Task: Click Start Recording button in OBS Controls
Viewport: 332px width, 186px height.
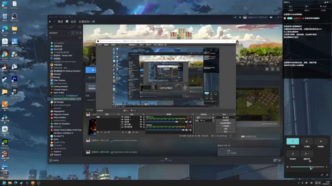Action: tap(225, 120)
